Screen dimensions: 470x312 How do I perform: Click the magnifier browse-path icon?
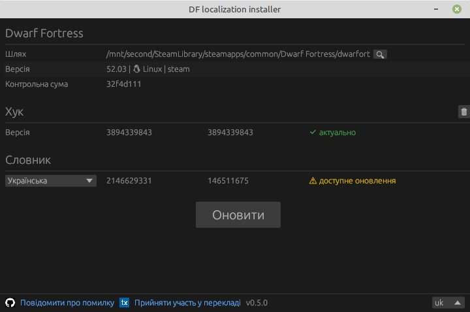(380, 55)
